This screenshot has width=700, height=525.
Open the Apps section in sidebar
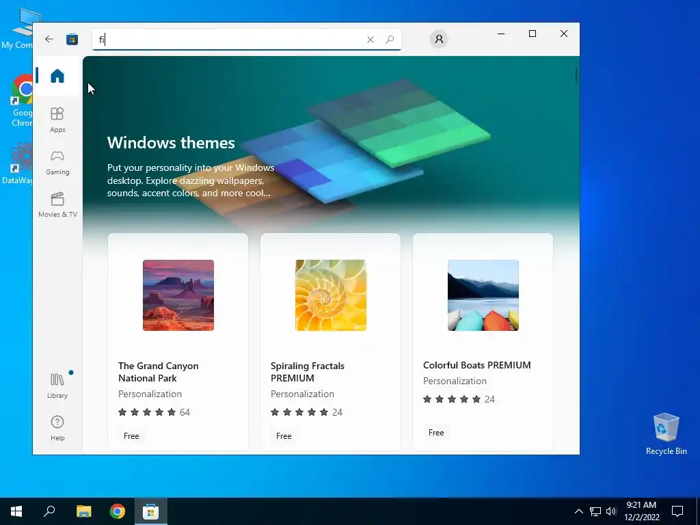tap(57, 120)
